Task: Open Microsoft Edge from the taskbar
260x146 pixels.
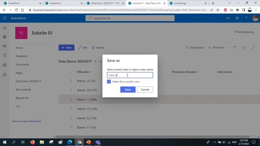Action: [70, 142]
